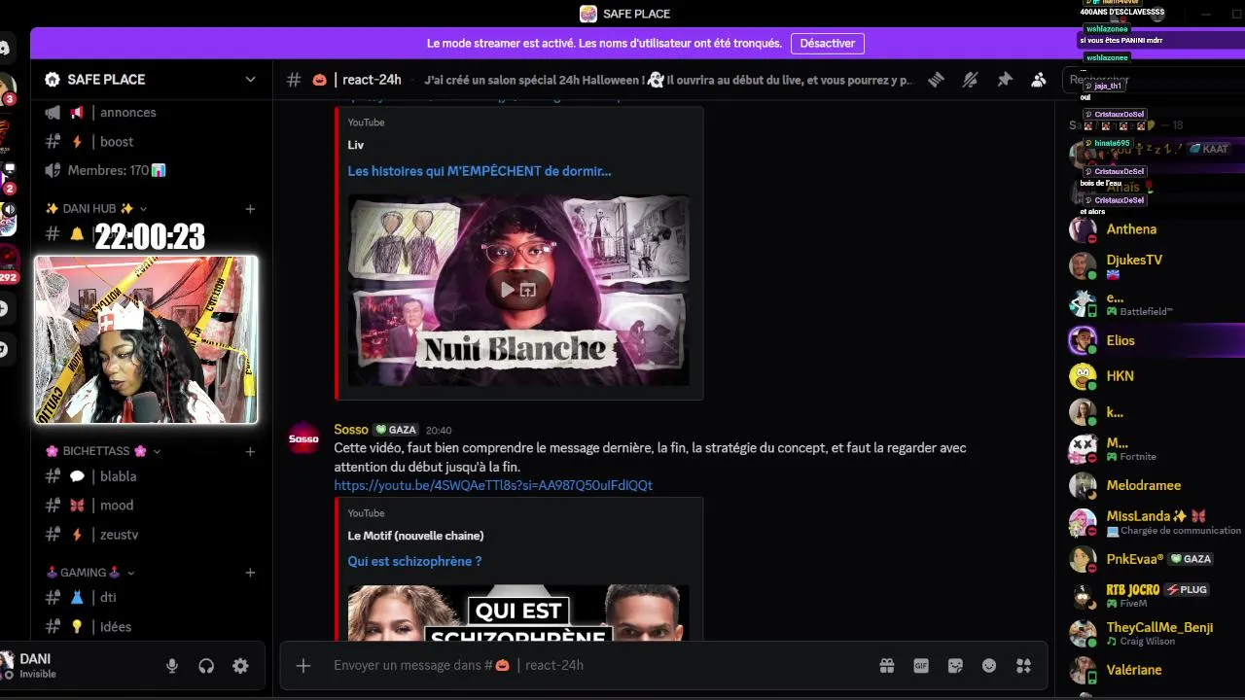Click the Désactiver streamer mode button
Image resolution: width=1245 pixels, height=700 pixels.
pyautogui.click(x=828, y=44)
